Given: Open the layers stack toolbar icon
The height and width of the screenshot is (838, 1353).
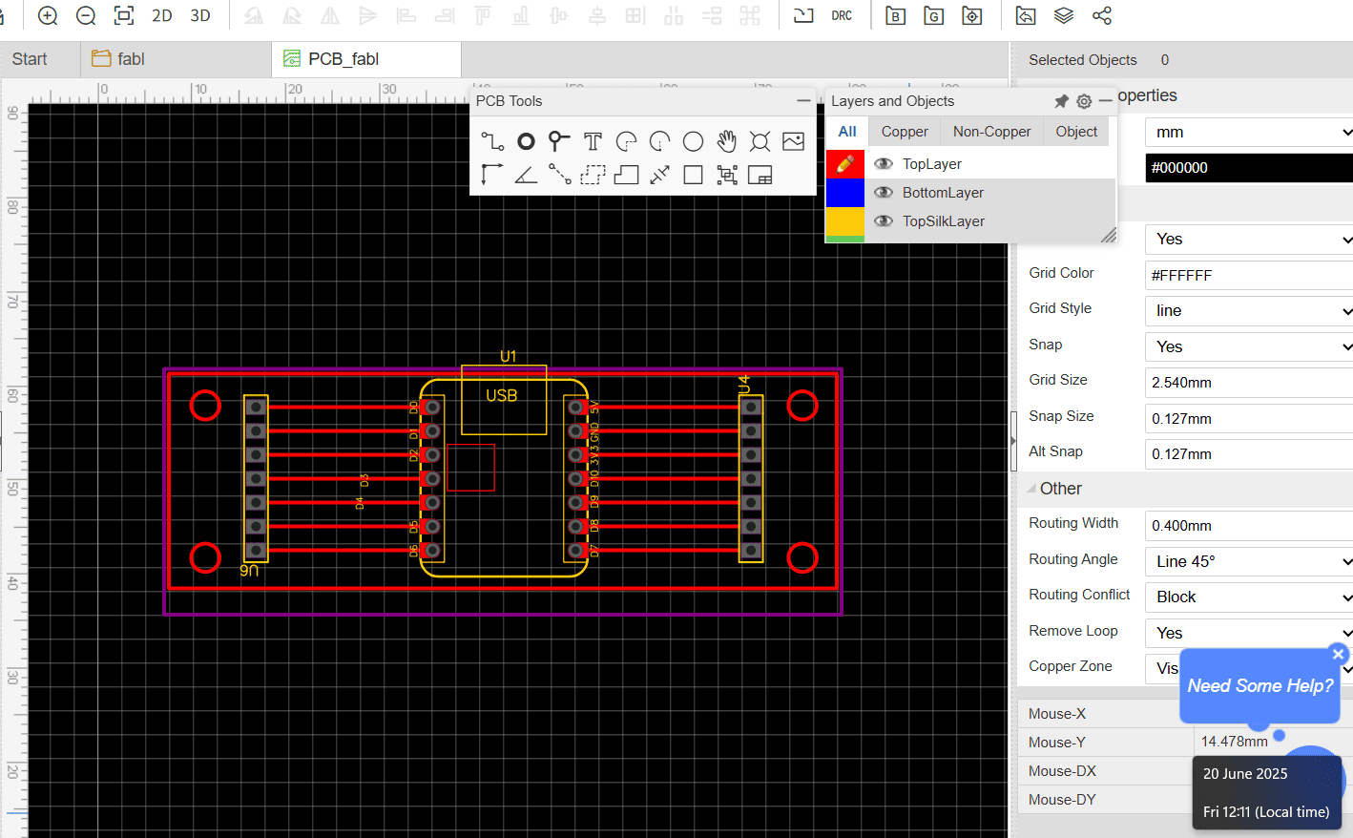Looking at the screenshot, I should click(x=1064, y=15).
